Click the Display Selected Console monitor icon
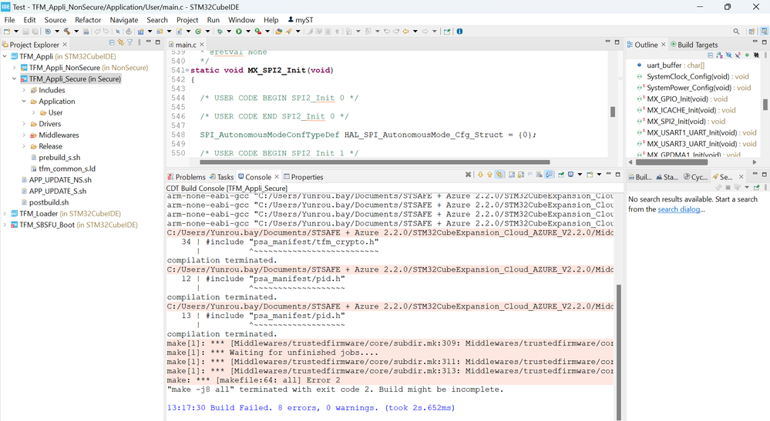770x421 pixels. pos(570,174)
